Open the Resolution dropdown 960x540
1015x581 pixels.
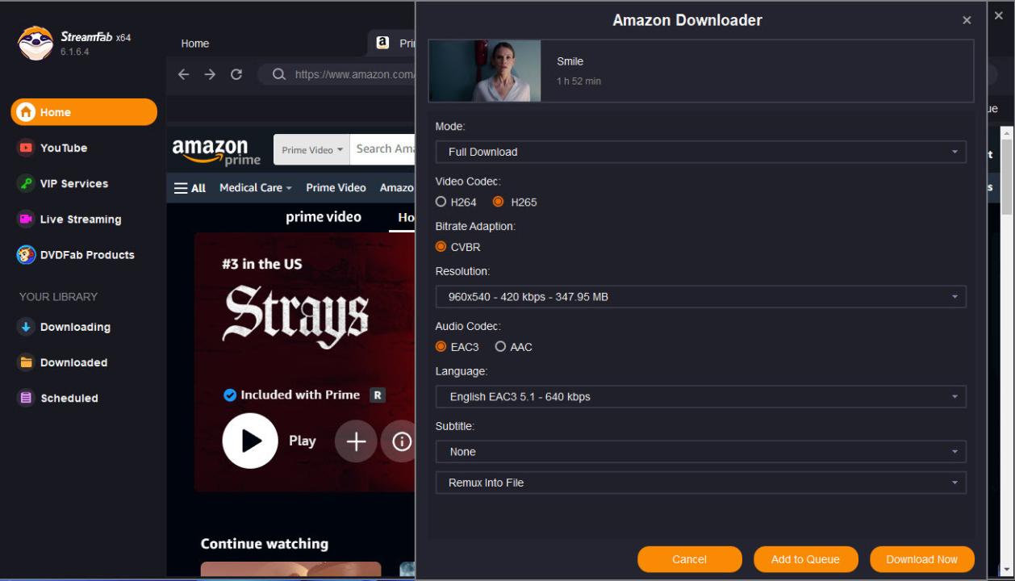tap(700, 297)
